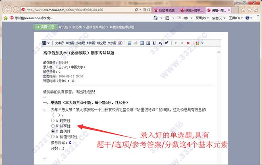Expand the colorful blocks icon dropdown arrow

pos(202,43)
